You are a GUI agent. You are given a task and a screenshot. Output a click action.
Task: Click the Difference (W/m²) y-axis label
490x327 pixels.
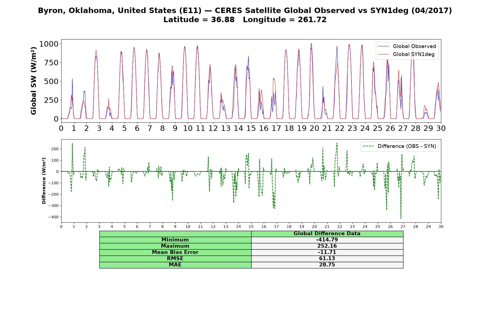click(x=44, y=181)
